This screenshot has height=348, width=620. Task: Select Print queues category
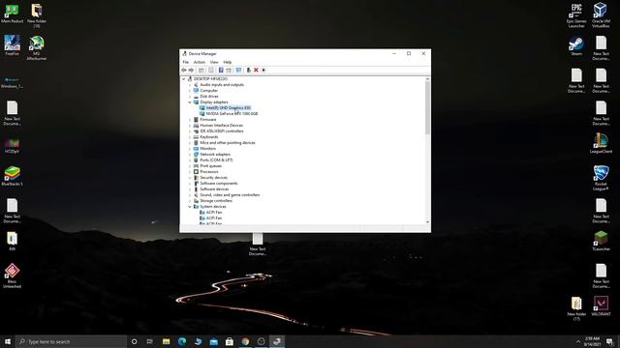(211, 166)
